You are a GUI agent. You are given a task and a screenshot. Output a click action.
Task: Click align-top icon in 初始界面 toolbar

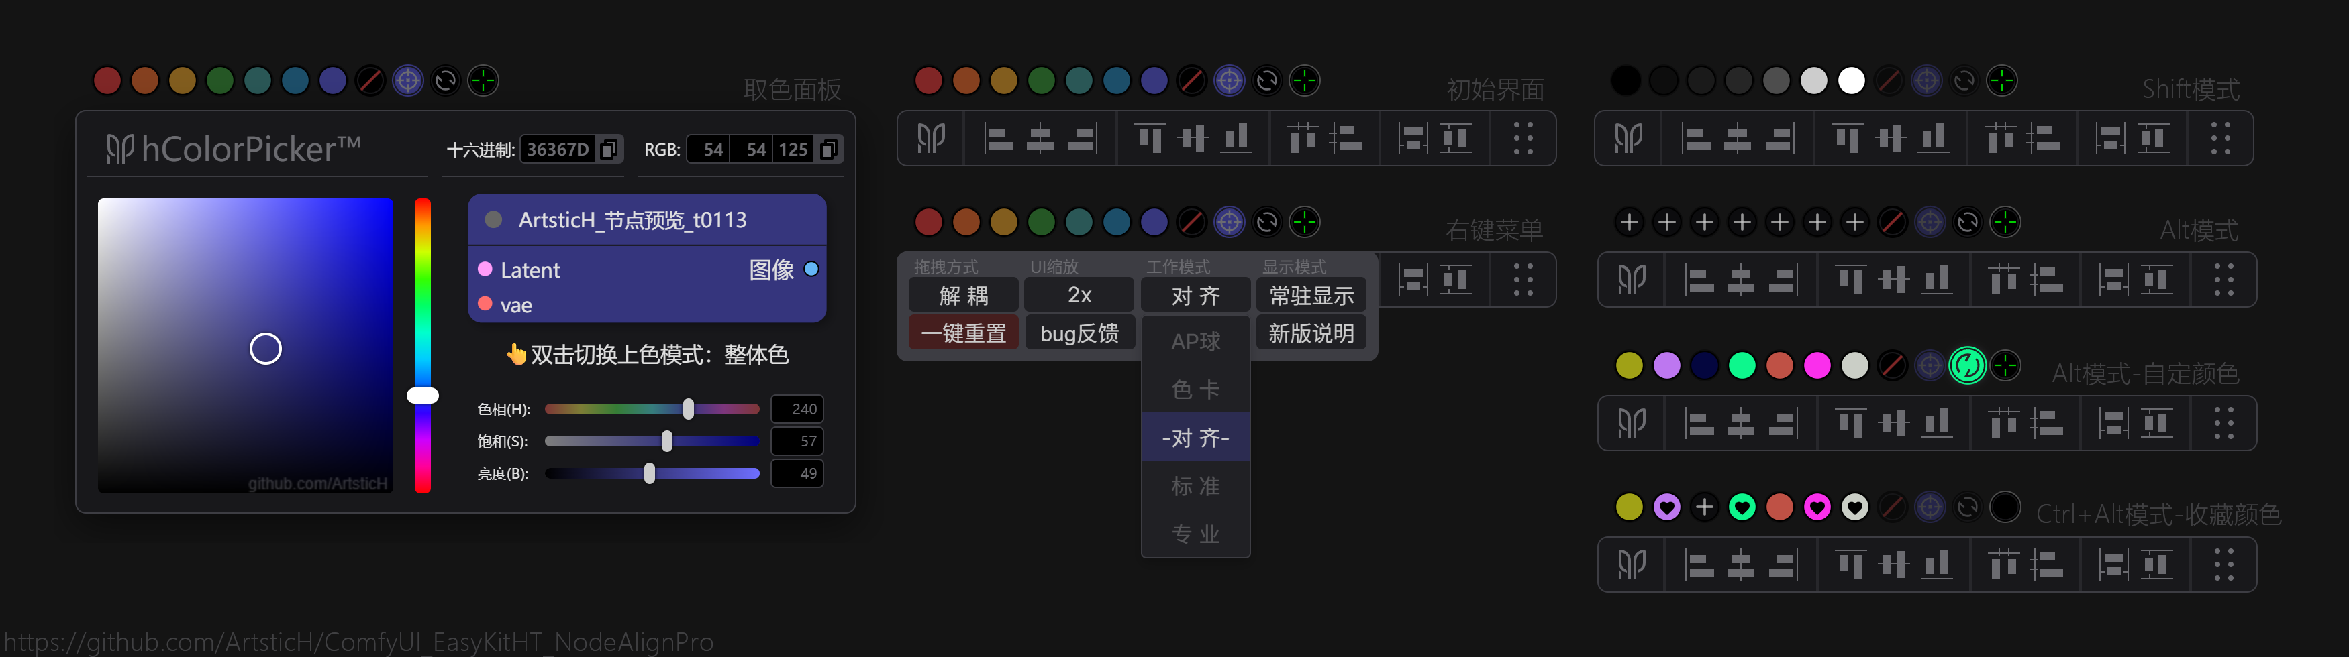coord(1151,139)
